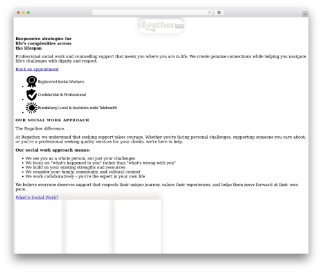
Task: Click the Confidential & Professional shield icon
Action: (32, 95)
